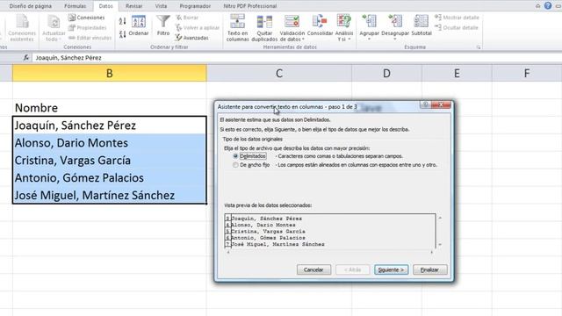Open the Nitro PDF Professional tab
The height and width of the screenshot is (316, 562).
[249, 6]
